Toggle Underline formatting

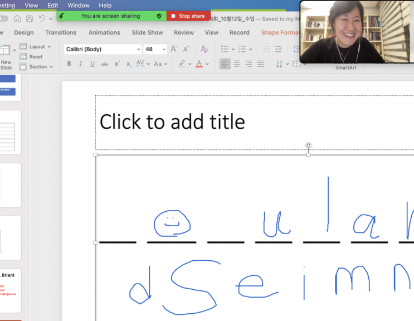click(x=92, y=64)
